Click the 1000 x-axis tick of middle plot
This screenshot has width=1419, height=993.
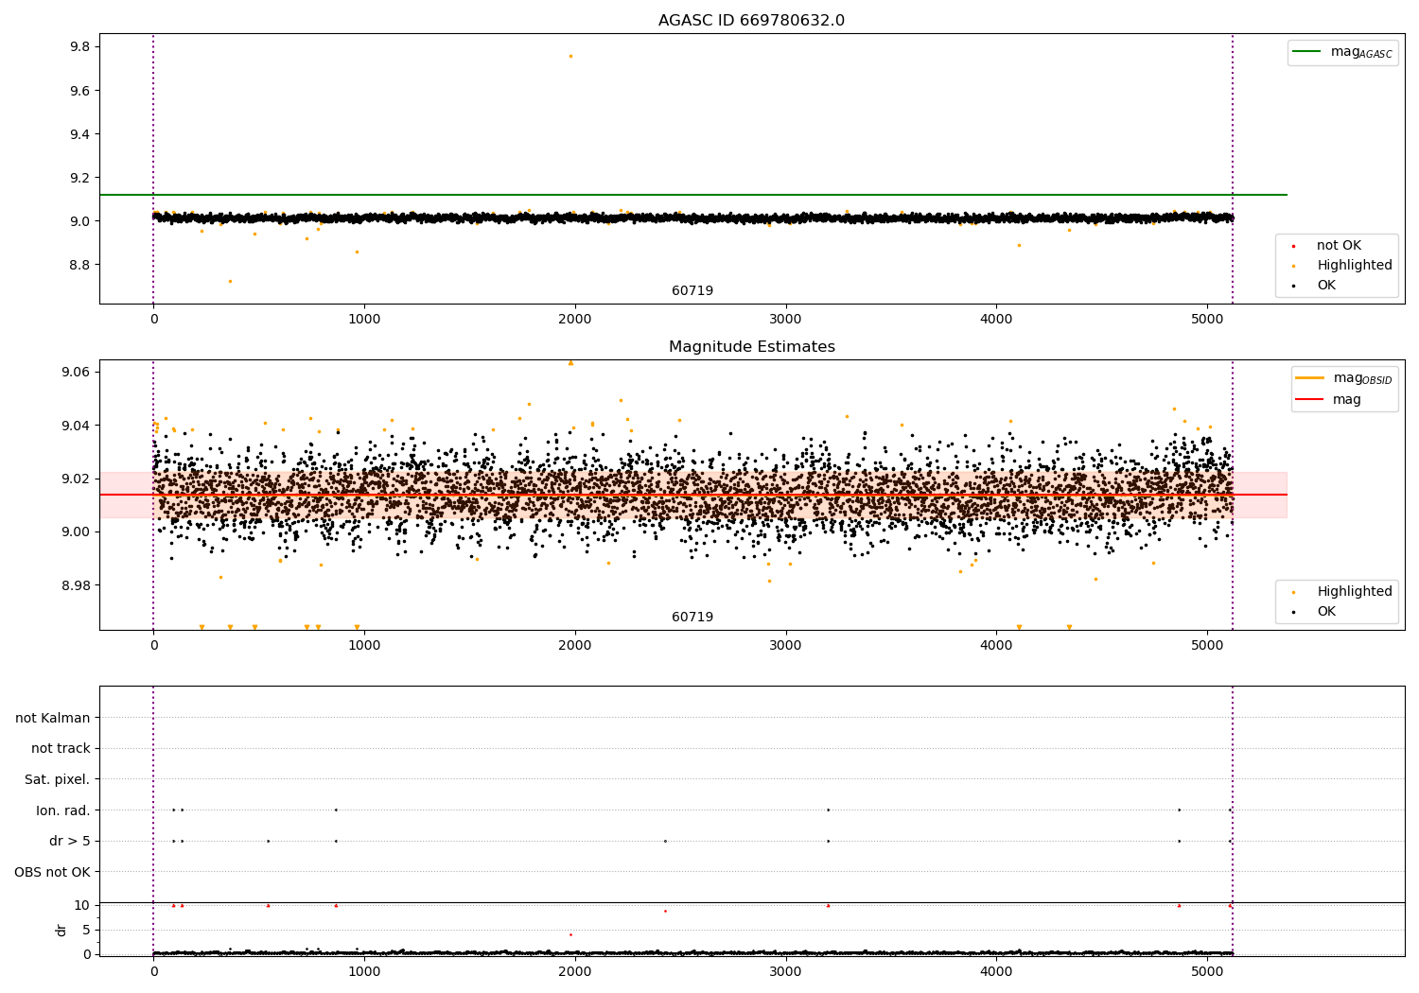click(364, 646)
